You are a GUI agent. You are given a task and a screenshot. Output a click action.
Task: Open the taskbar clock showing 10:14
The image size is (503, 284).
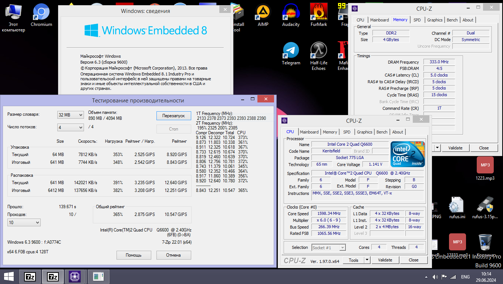486,277
